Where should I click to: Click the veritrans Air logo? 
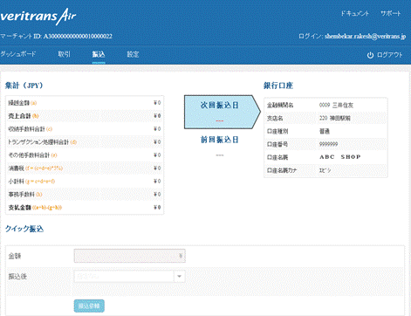tap(38, 17)
